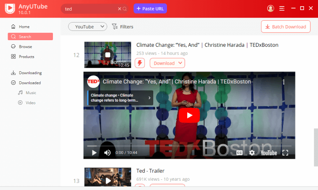Toggle closed captions (CC) in the player

[x=239, y=152]
